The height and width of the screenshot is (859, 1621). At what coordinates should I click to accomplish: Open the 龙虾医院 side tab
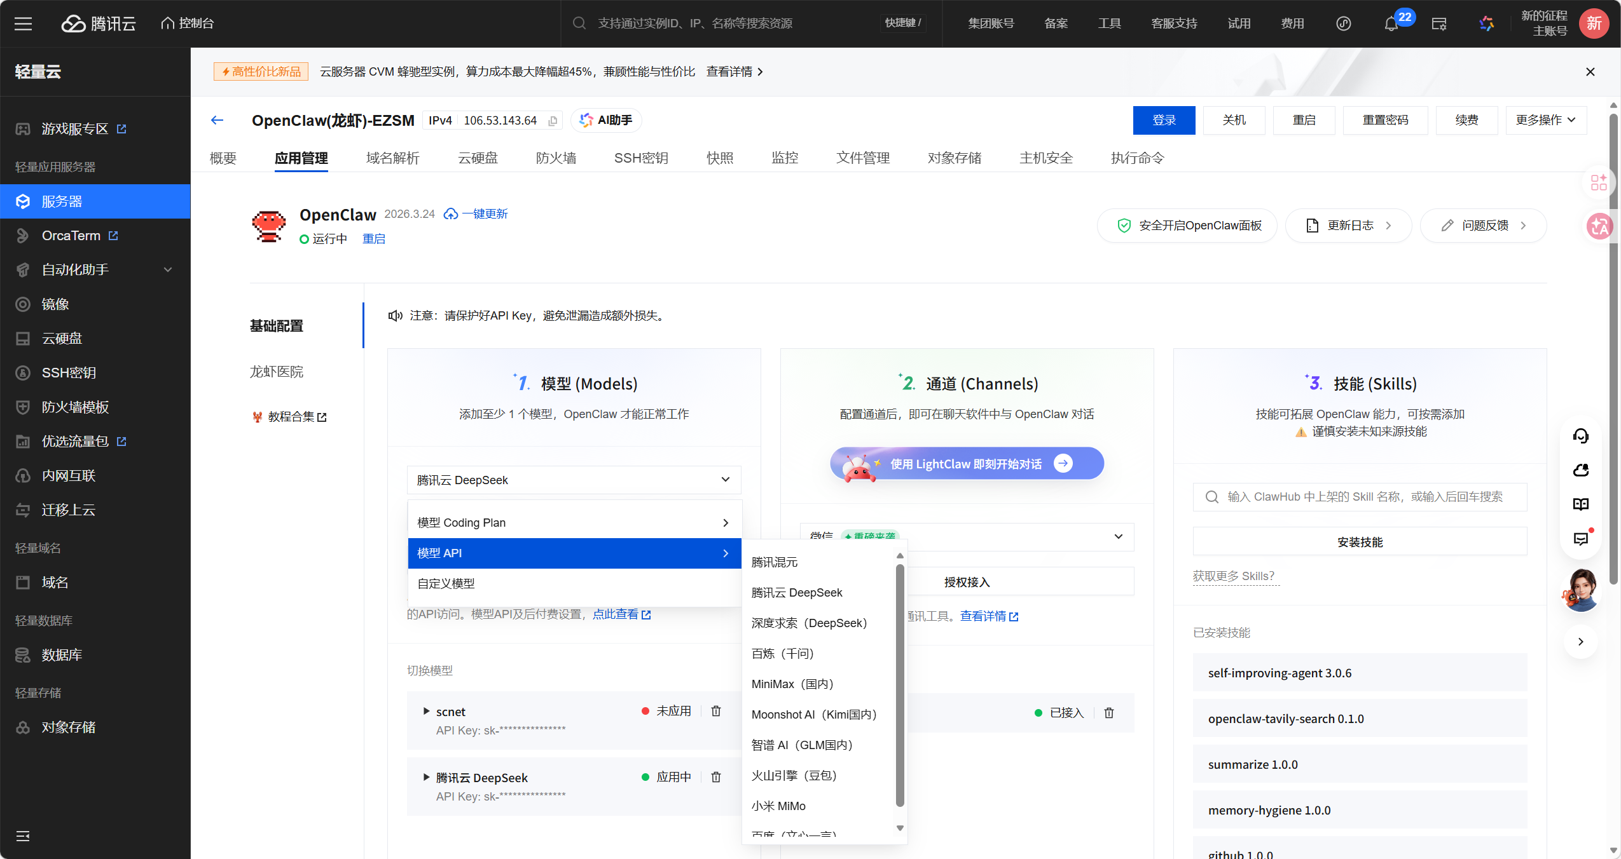(x=277, y=372)
